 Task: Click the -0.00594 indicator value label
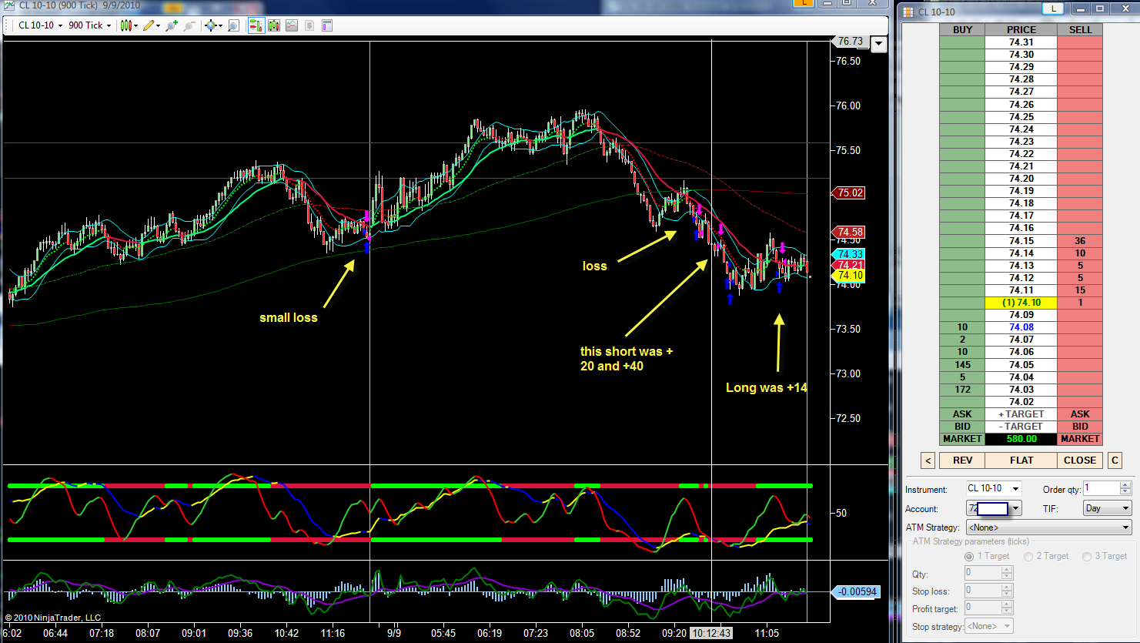point(857,591)
